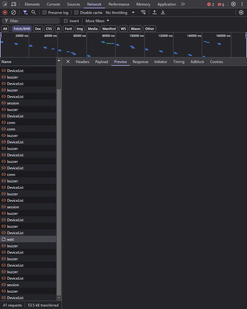Open the Headers tab of request

point(82,62)
